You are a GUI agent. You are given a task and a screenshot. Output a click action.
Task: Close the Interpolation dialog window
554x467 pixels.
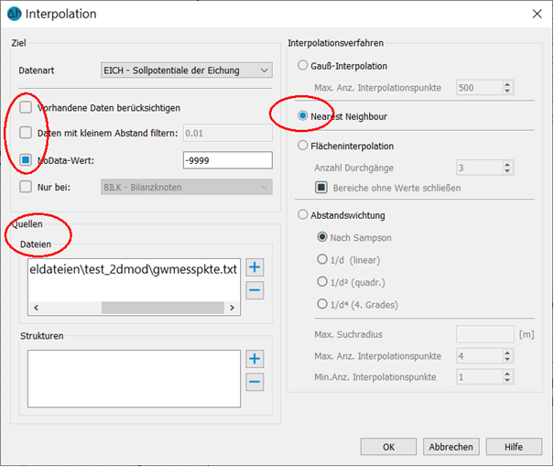click(x=535, y=14)
